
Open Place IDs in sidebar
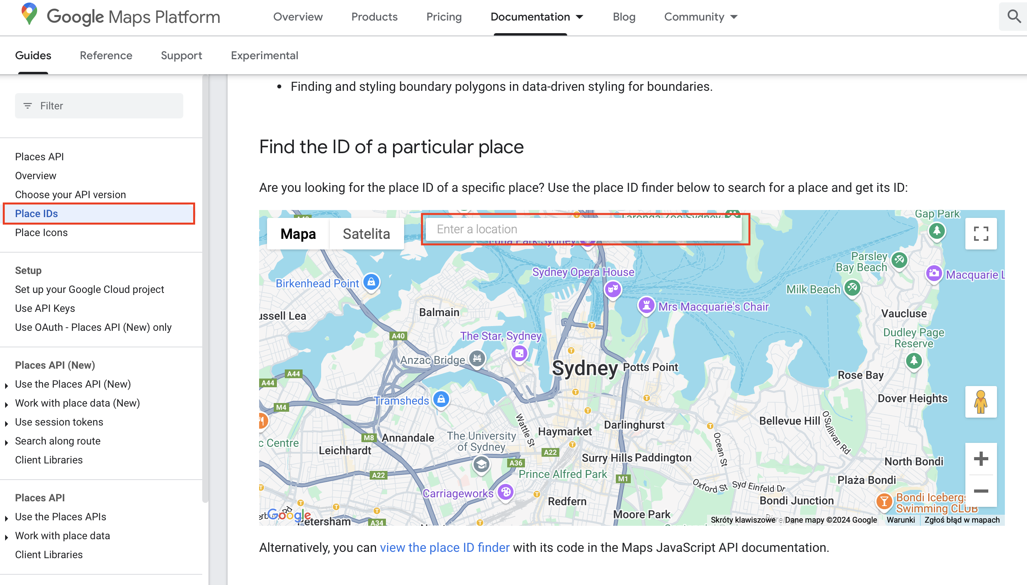(99, 214)
